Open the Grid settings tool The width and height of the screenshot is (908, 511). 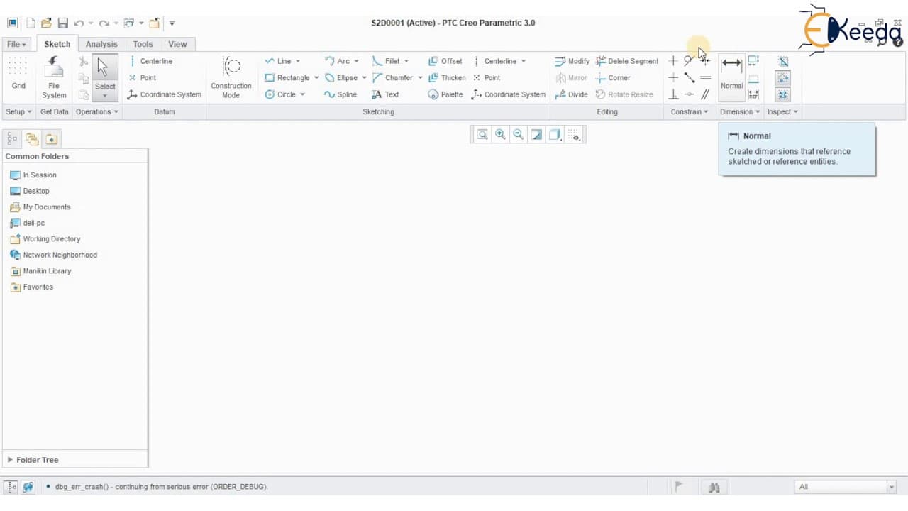tap(18, 75)
